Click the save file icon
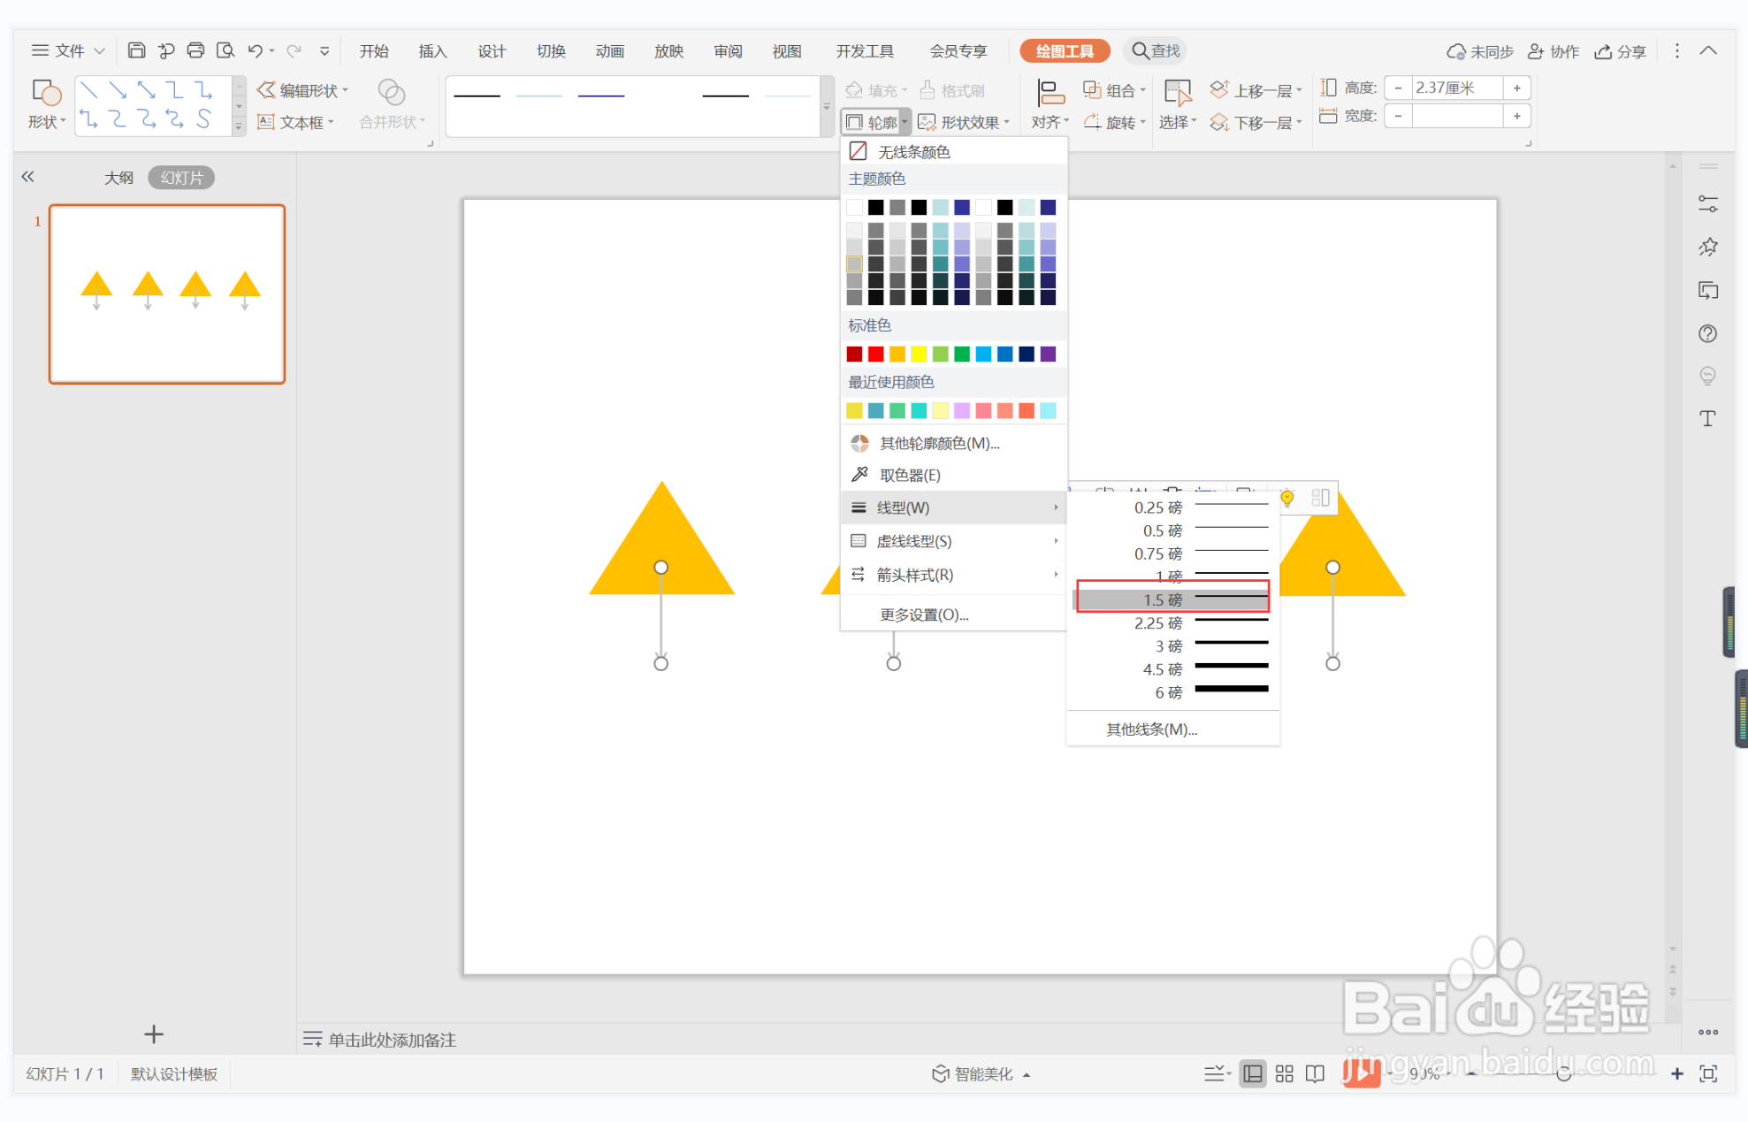The width and height of the screenshot is (1748, 1122). 136,50
